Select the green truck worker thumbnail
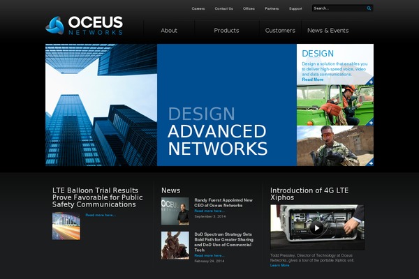Image resolution: width=419 pixels, height=279 pixels. pyautogui.click(x=335, y=105)
